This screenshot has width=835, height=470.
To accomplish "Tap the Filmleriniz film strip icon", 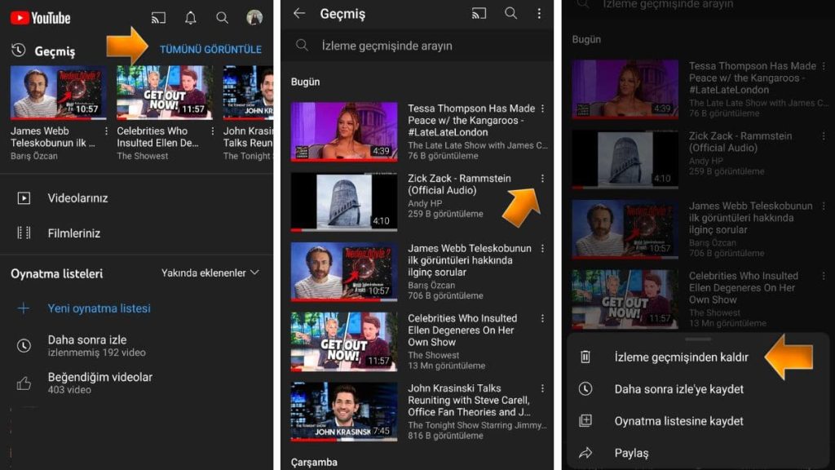I will [24, 233].
